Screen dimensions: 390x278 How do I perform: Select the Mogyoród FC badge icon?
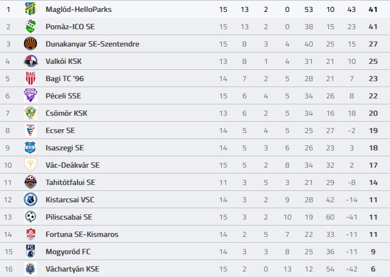click(x=30, y=251)
